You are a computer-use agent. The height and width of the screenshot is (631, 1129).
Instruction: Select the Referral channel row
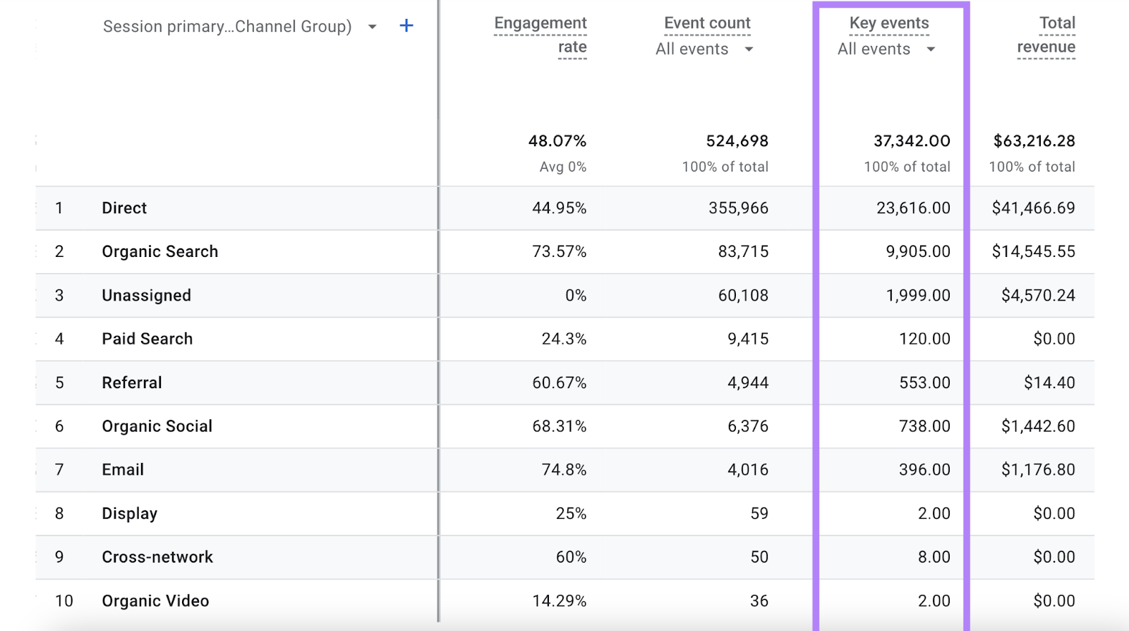click(x=132, y=383)
